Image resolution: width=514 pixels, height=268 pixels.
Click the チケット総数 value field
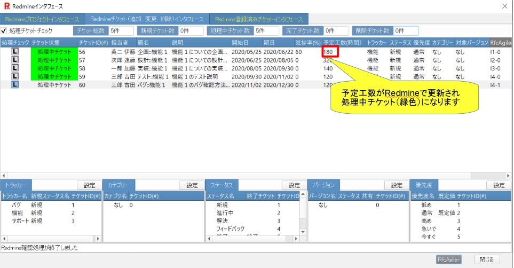(121, 31)
